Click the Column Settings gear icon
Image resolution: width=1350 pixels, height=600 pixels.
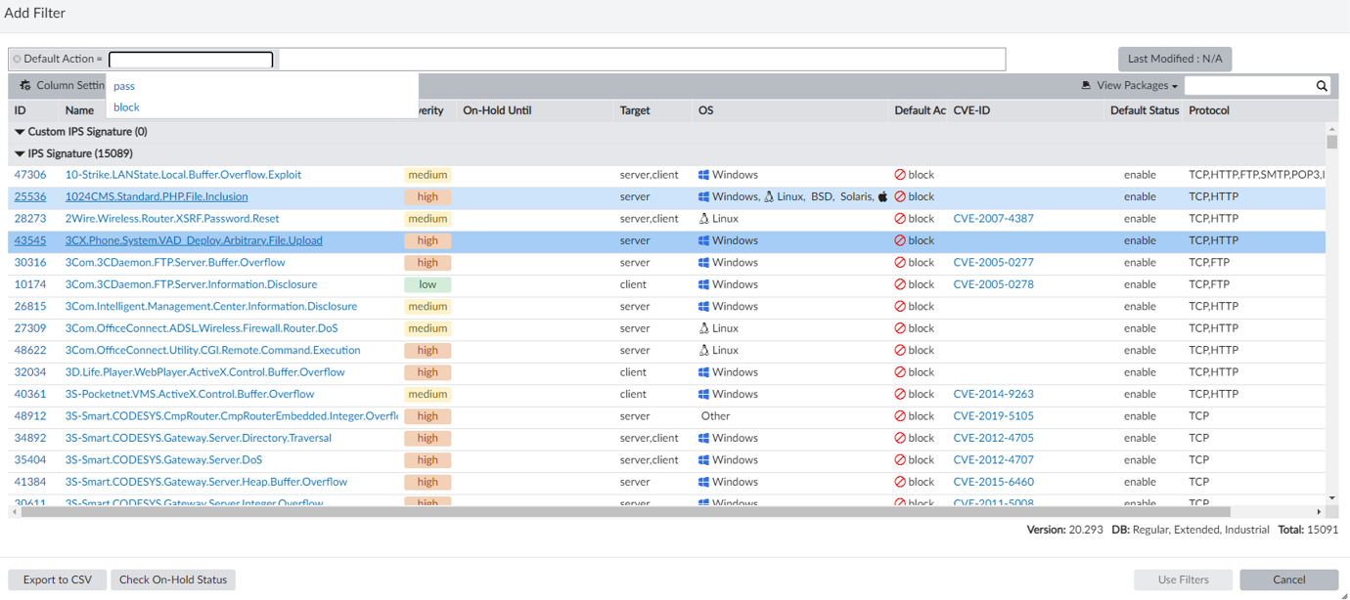coord(25,86)
